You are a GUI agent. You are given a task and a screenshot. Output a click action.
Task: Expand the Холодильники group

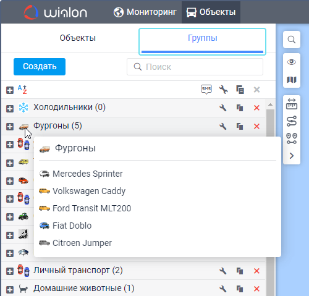pyautogui.click(x=10, y=108)
